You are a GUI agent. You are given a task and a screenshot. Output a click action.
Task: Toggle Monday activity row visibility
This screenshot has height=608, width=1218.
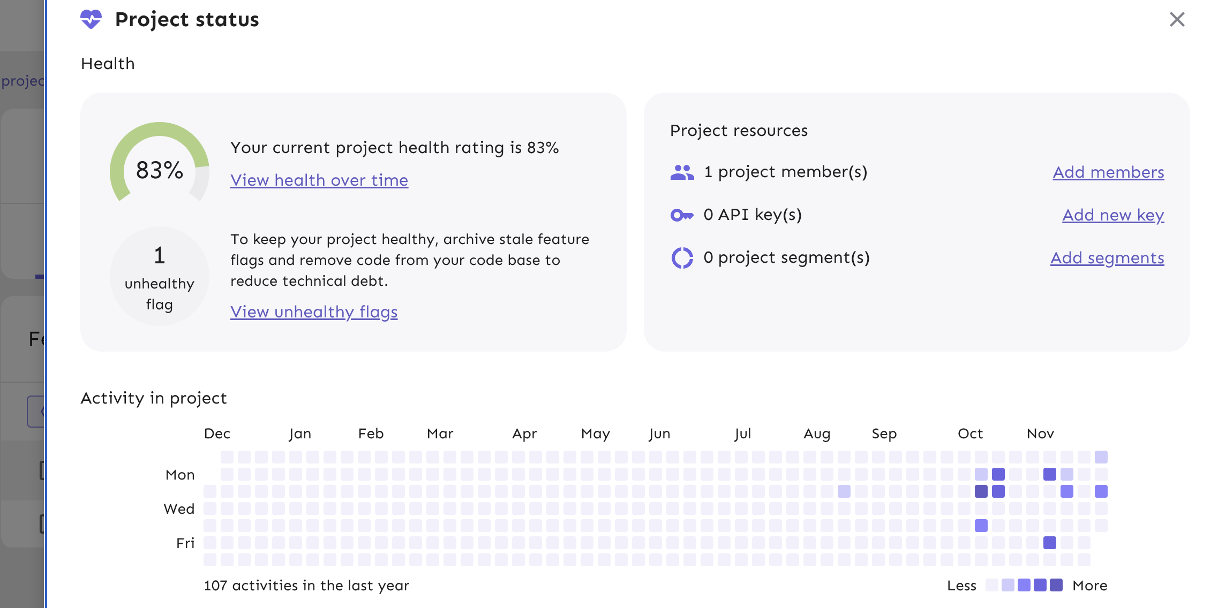179,473
